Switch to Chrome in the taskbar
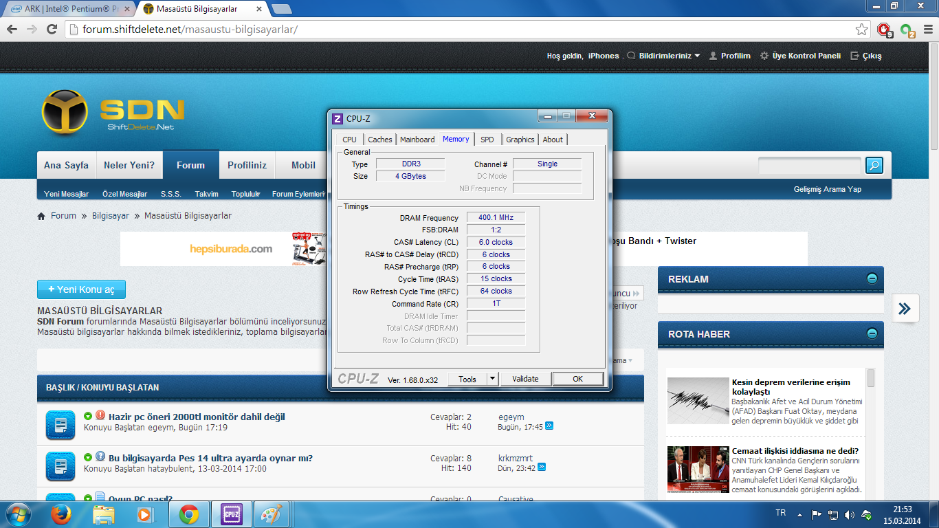The height and width of the screenshot is (528, 939). tap(189, 514)
